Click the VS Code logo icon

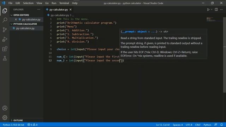click(x=4, y=3)
